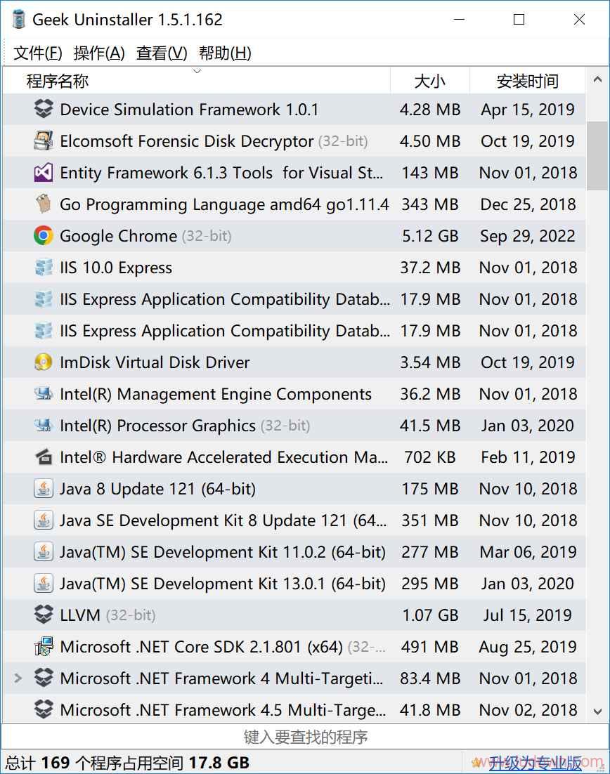610x774 pixels.
Task: Sort by the 程序名称 column header
Action: point(197,81)
